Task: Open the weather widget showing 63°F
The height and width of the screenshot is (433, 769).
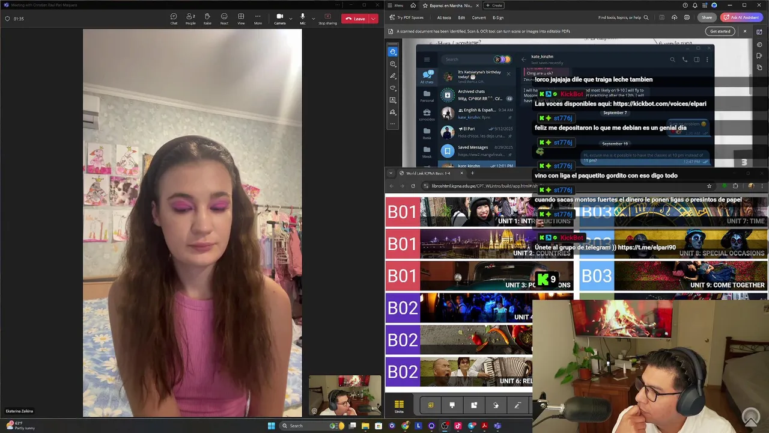Action: 20,425
